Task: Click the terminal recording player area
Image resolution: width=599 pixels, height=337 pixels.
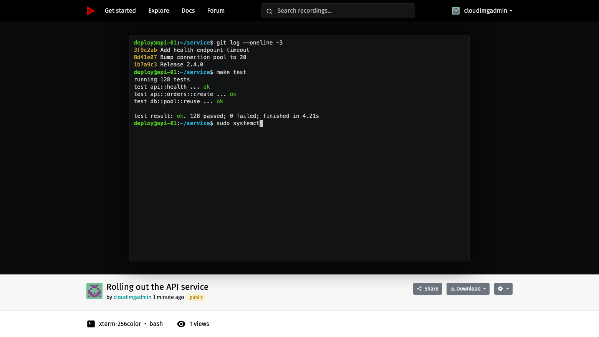Action: (x=299, y=148)
